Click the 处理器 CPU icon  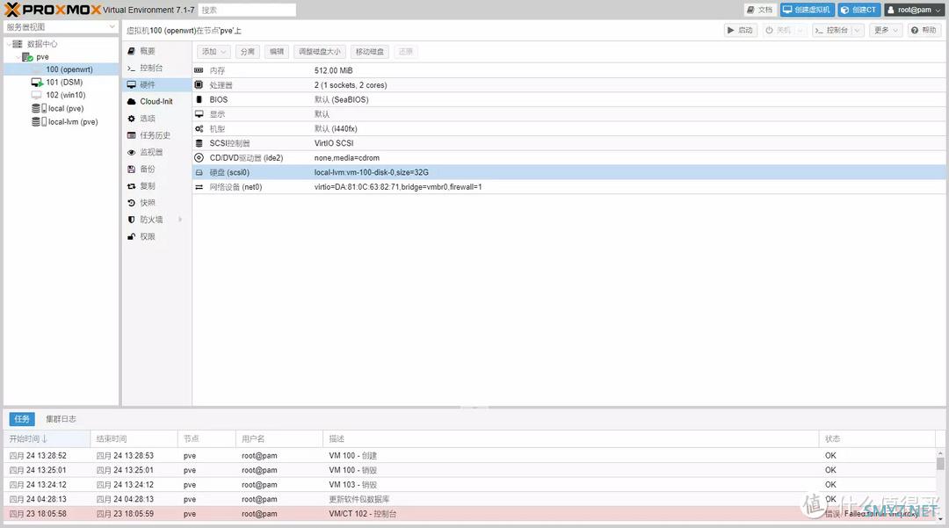pos(199,85)
